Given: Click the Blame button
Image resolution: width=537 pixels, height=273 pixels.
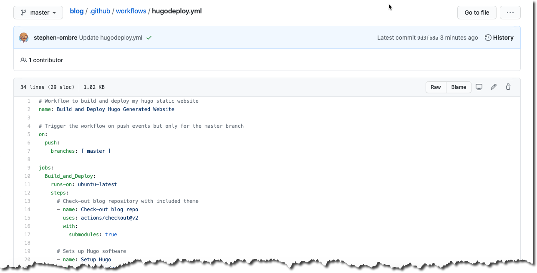Looking at the screenshot, I should tap(459, 87).
